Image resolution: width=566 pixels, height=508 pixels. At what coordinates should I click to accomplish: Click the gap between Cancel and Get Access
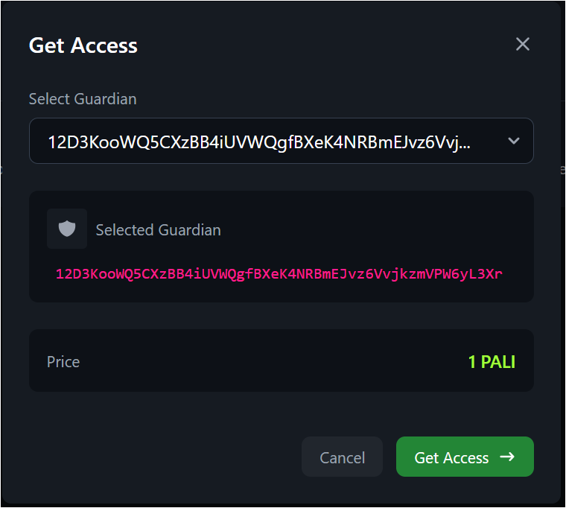(389, 457)
